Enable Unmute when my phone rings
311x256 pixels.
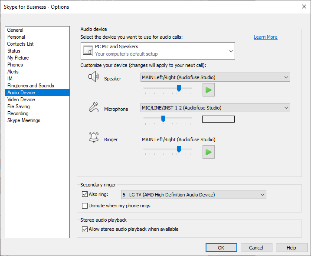(x=85, y=206)
